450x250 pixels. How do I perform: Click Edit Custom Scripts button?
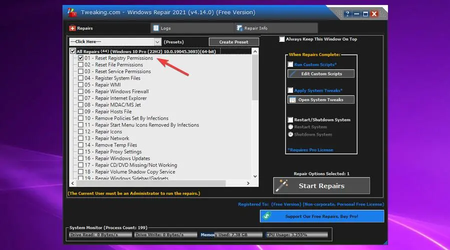coord(321,74)
